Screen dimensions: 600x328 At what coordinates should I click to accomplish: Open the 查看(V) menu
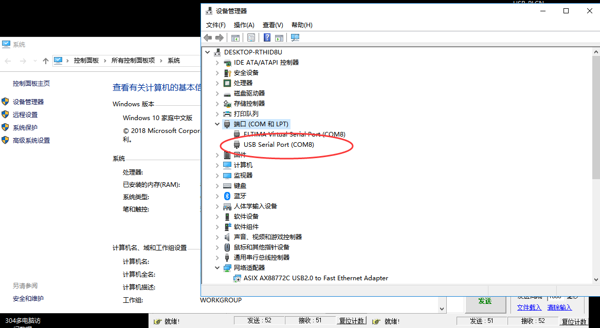pos(272,25)
